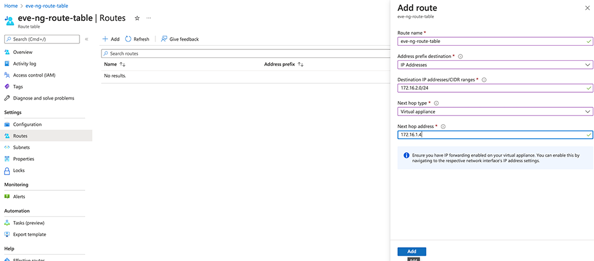Open the Diagnose and solve problems wrench icon
This screenshot has width=594, height=261.
(6, 98)
